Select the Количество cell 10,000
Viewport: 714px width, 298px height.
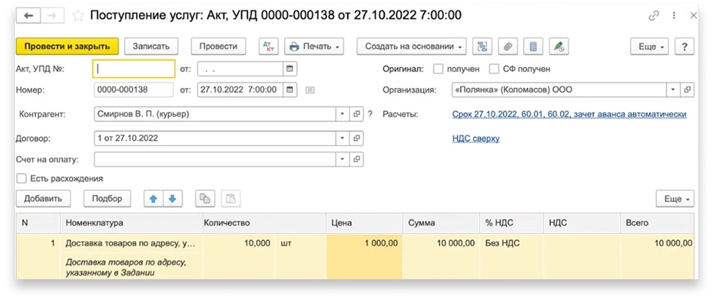tap(239, 243)
